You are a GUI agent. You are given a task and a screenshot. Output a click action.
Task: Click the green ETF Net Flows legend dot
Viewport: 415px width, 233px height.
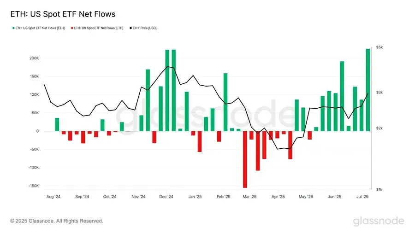[13, 28]
